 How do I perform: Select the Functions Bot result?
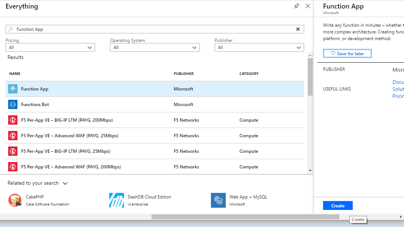click(154, 105)
